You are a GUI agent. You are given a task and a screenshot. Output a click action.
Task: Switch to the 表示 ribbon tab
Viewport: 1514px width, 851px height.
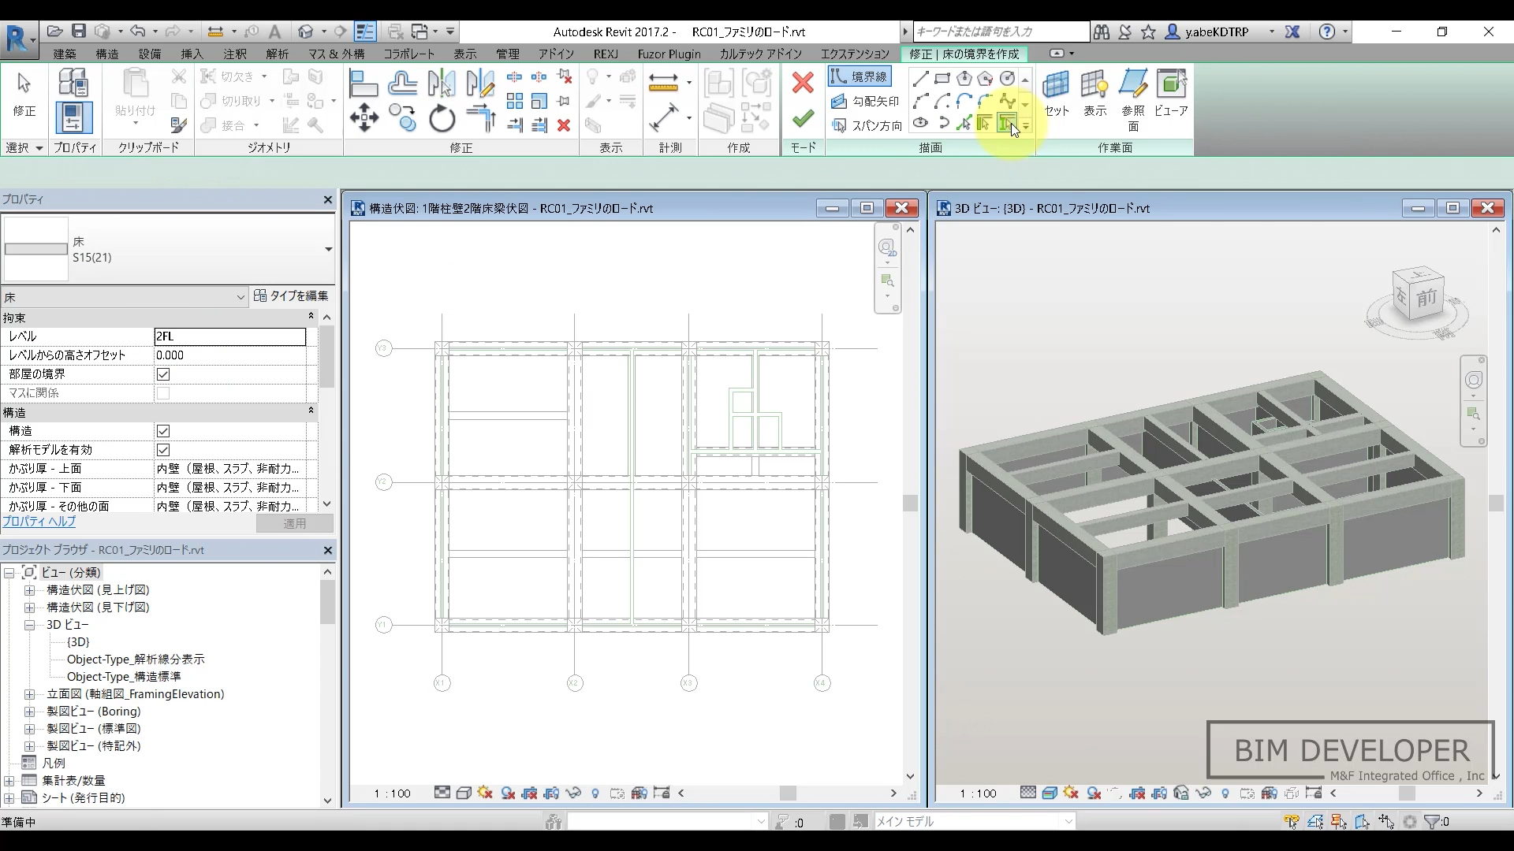464,54
